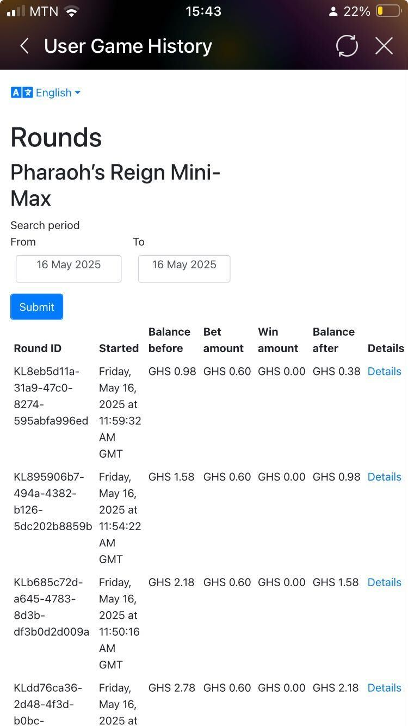The width and height of the screenshot is (408, 726).
Task: Tap the Round ID column header
Action: [38, 348]
